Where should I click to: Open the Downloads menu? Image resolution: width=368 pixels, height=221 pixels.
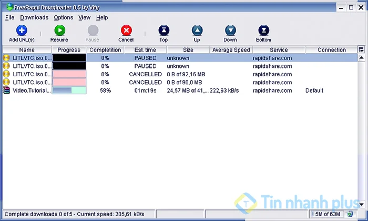coord(34,17)
